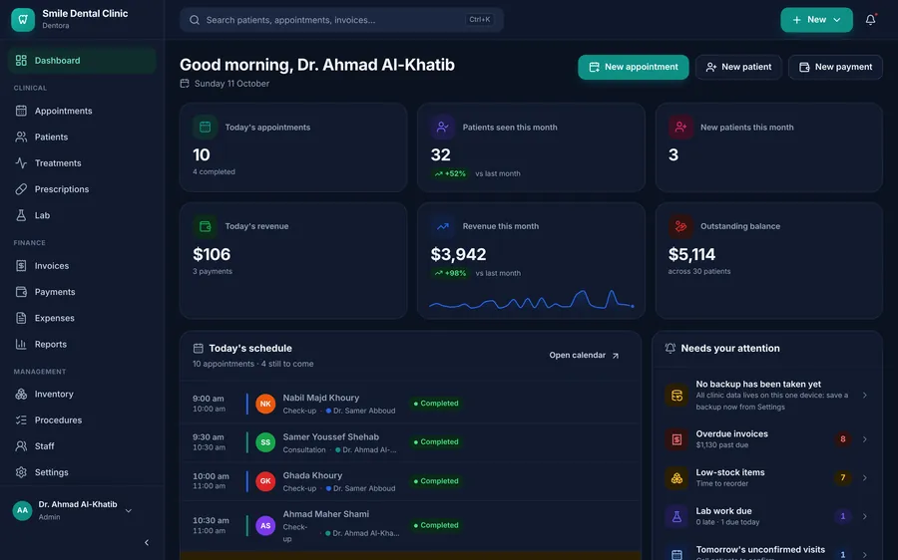Screen dimensions: 898x560
Task: Open Payments in sidebar
Action: [x=82, y=292]
